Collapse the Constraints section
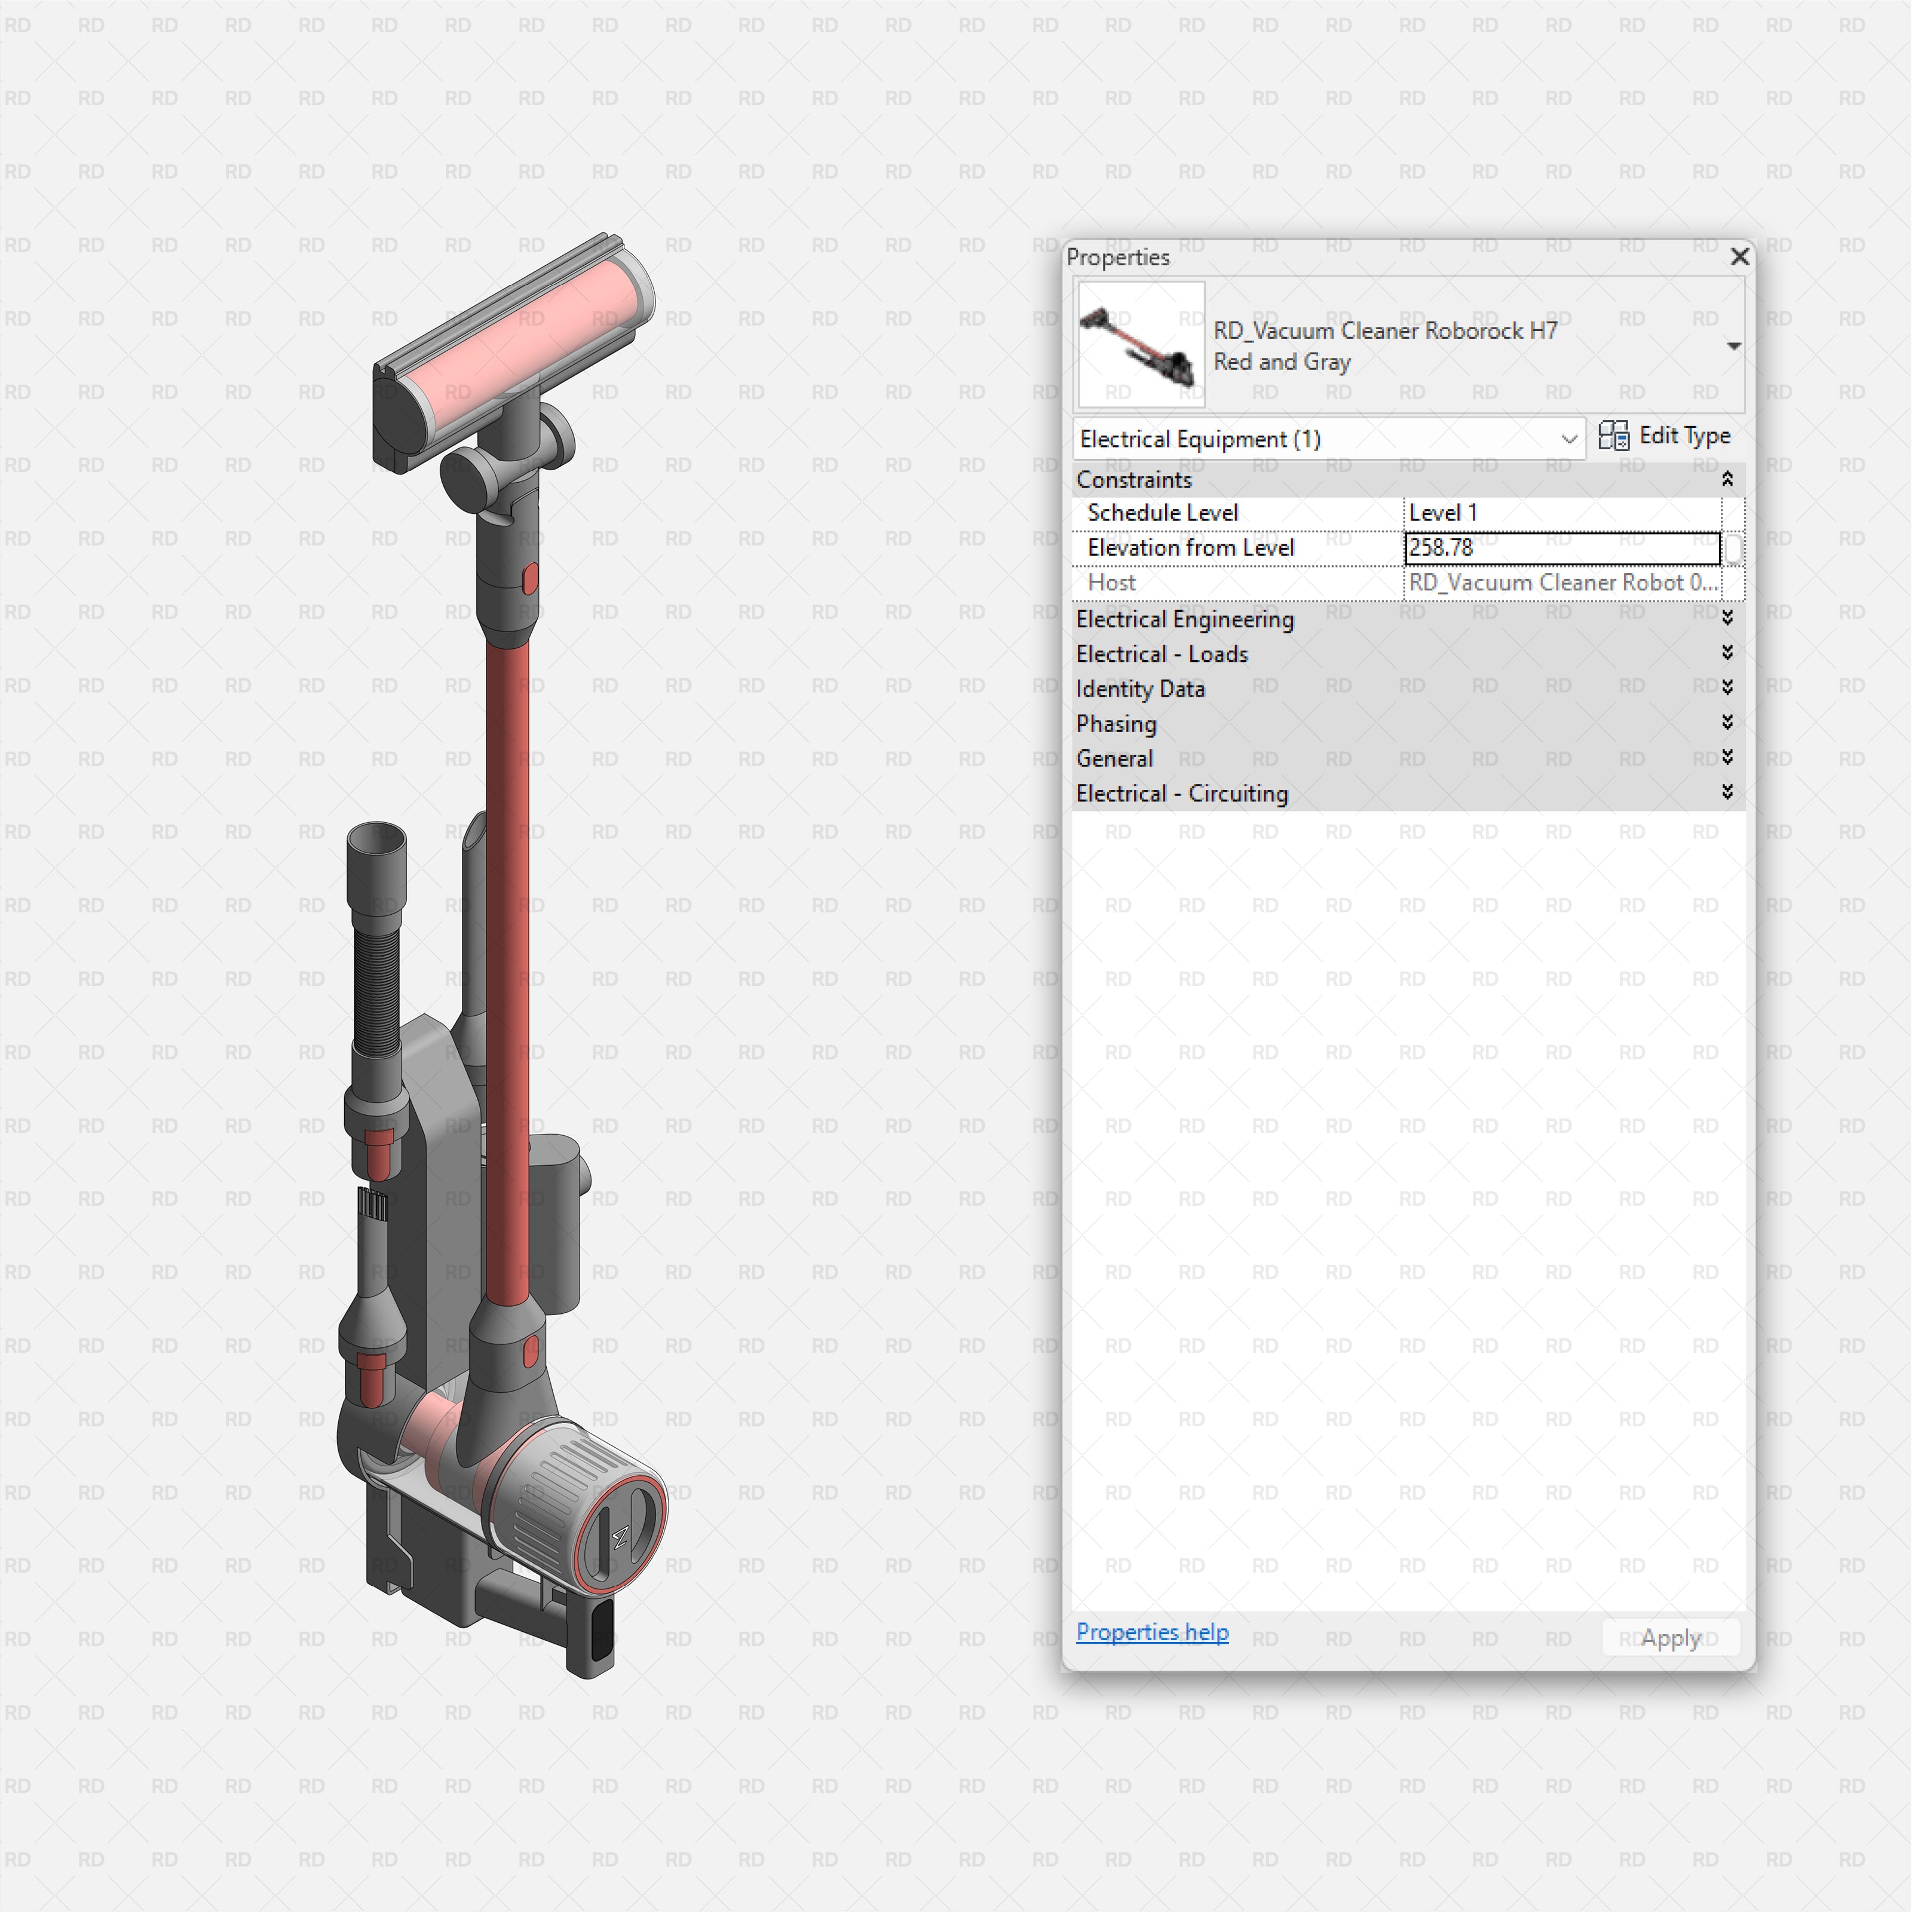The image size is (1912, 1912). coord(1729,479)
